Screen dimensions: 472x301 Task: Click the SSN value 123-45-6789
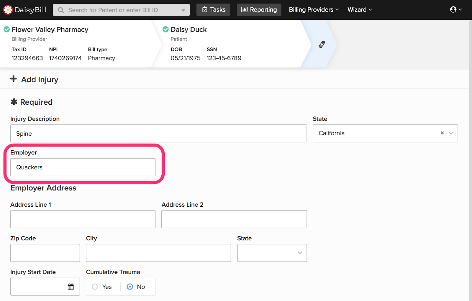click(224, 58)
